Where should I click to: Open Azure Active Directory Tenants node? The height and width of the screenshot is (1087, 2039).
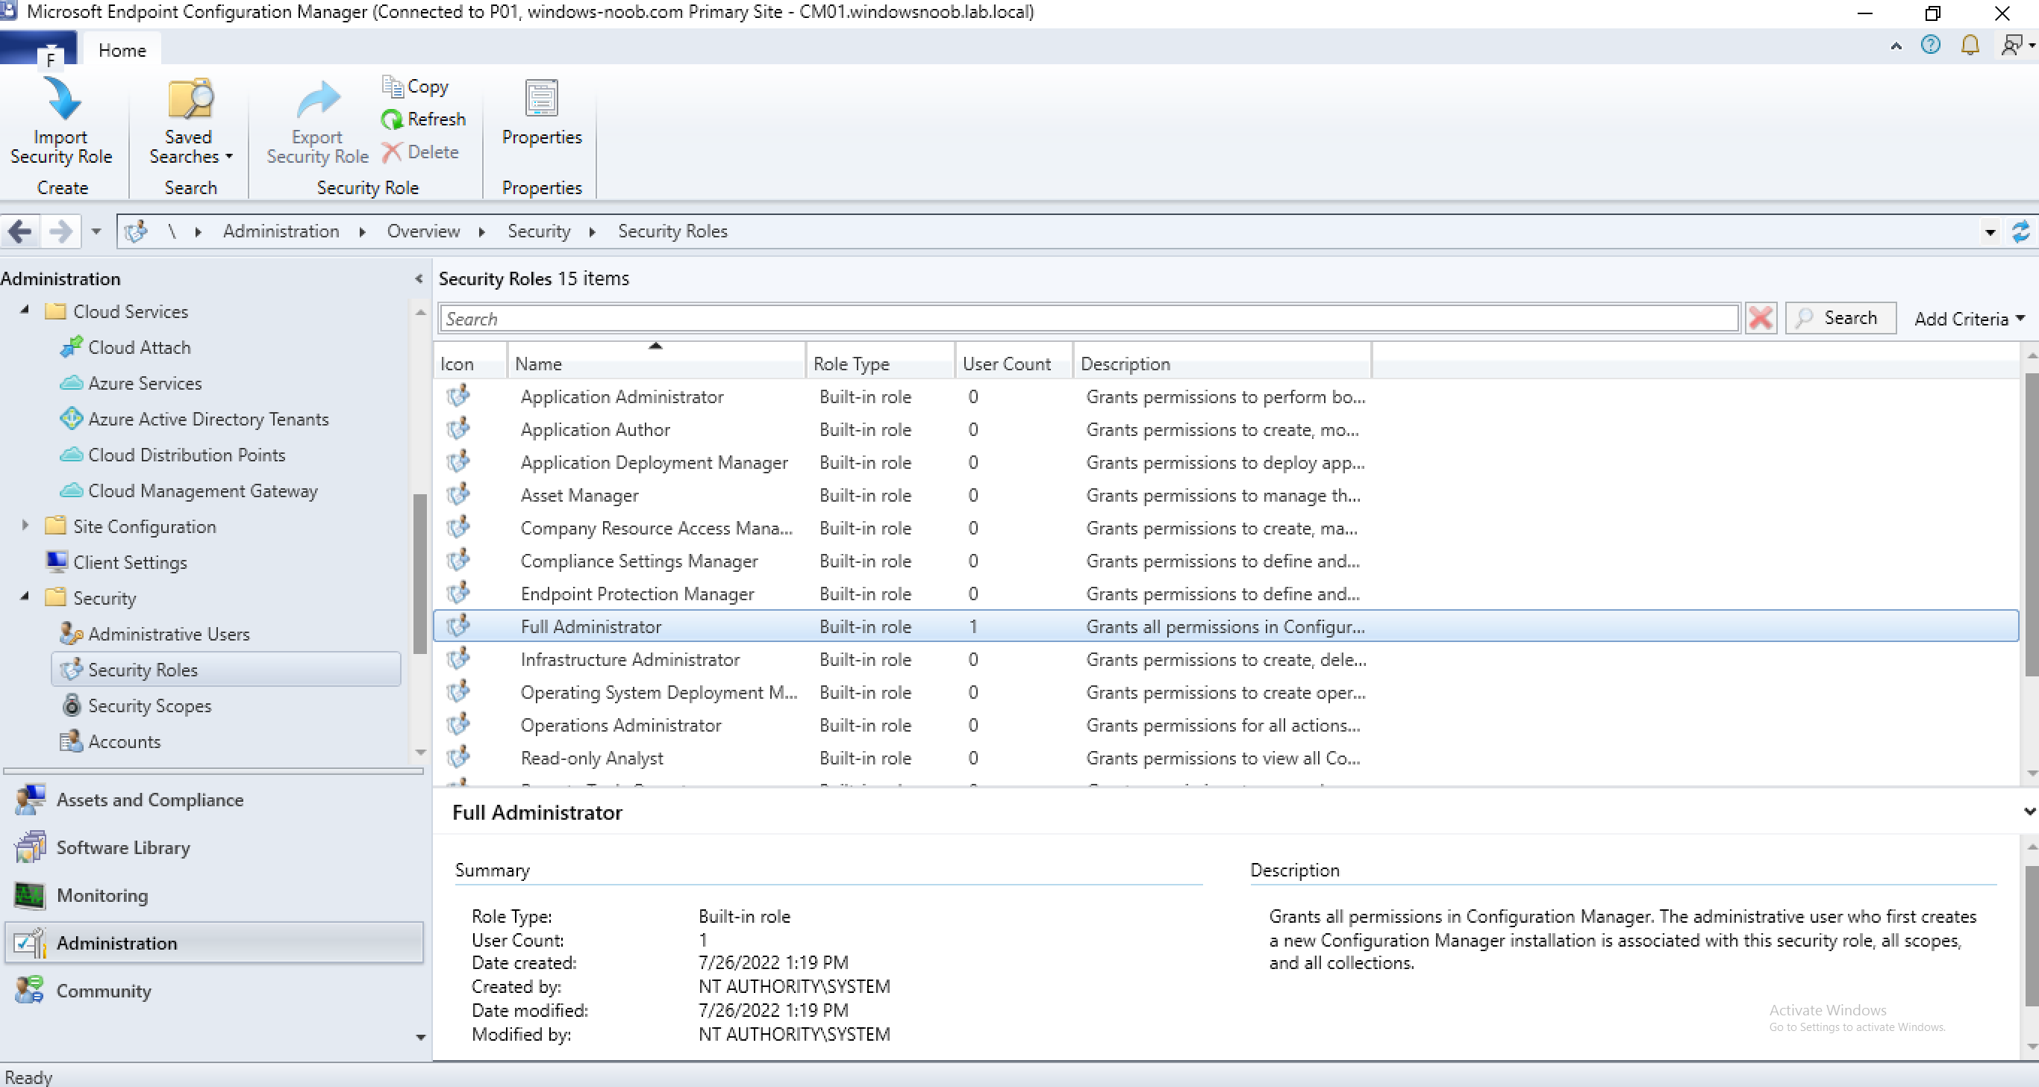coord(194,419)
